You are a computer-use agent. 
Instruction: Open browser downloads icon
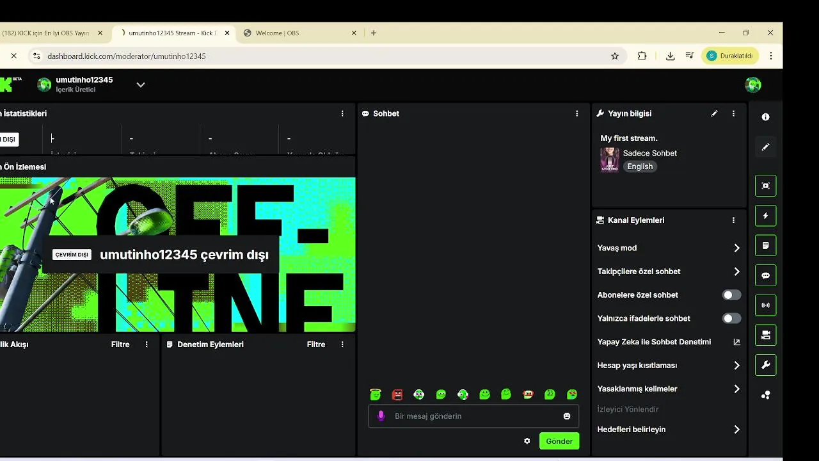pyautogui.click(x=670, y=56)
